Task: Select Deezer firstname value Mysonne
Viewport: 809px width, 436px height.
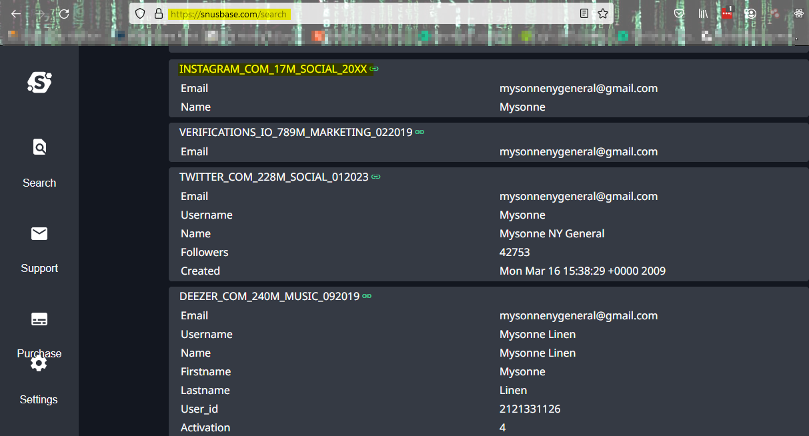Action: point(522,371)
